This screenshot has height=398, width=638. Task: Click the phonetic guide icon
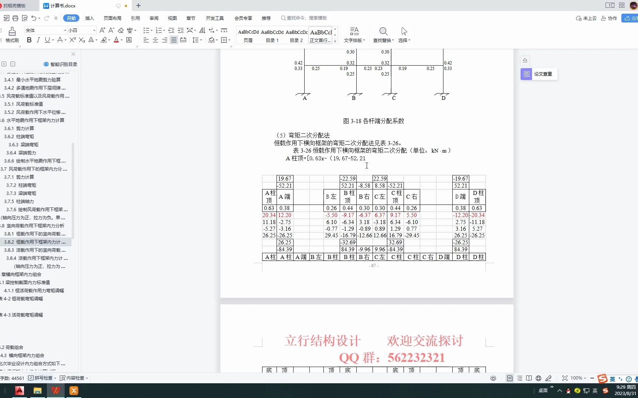tap(130, 30)
